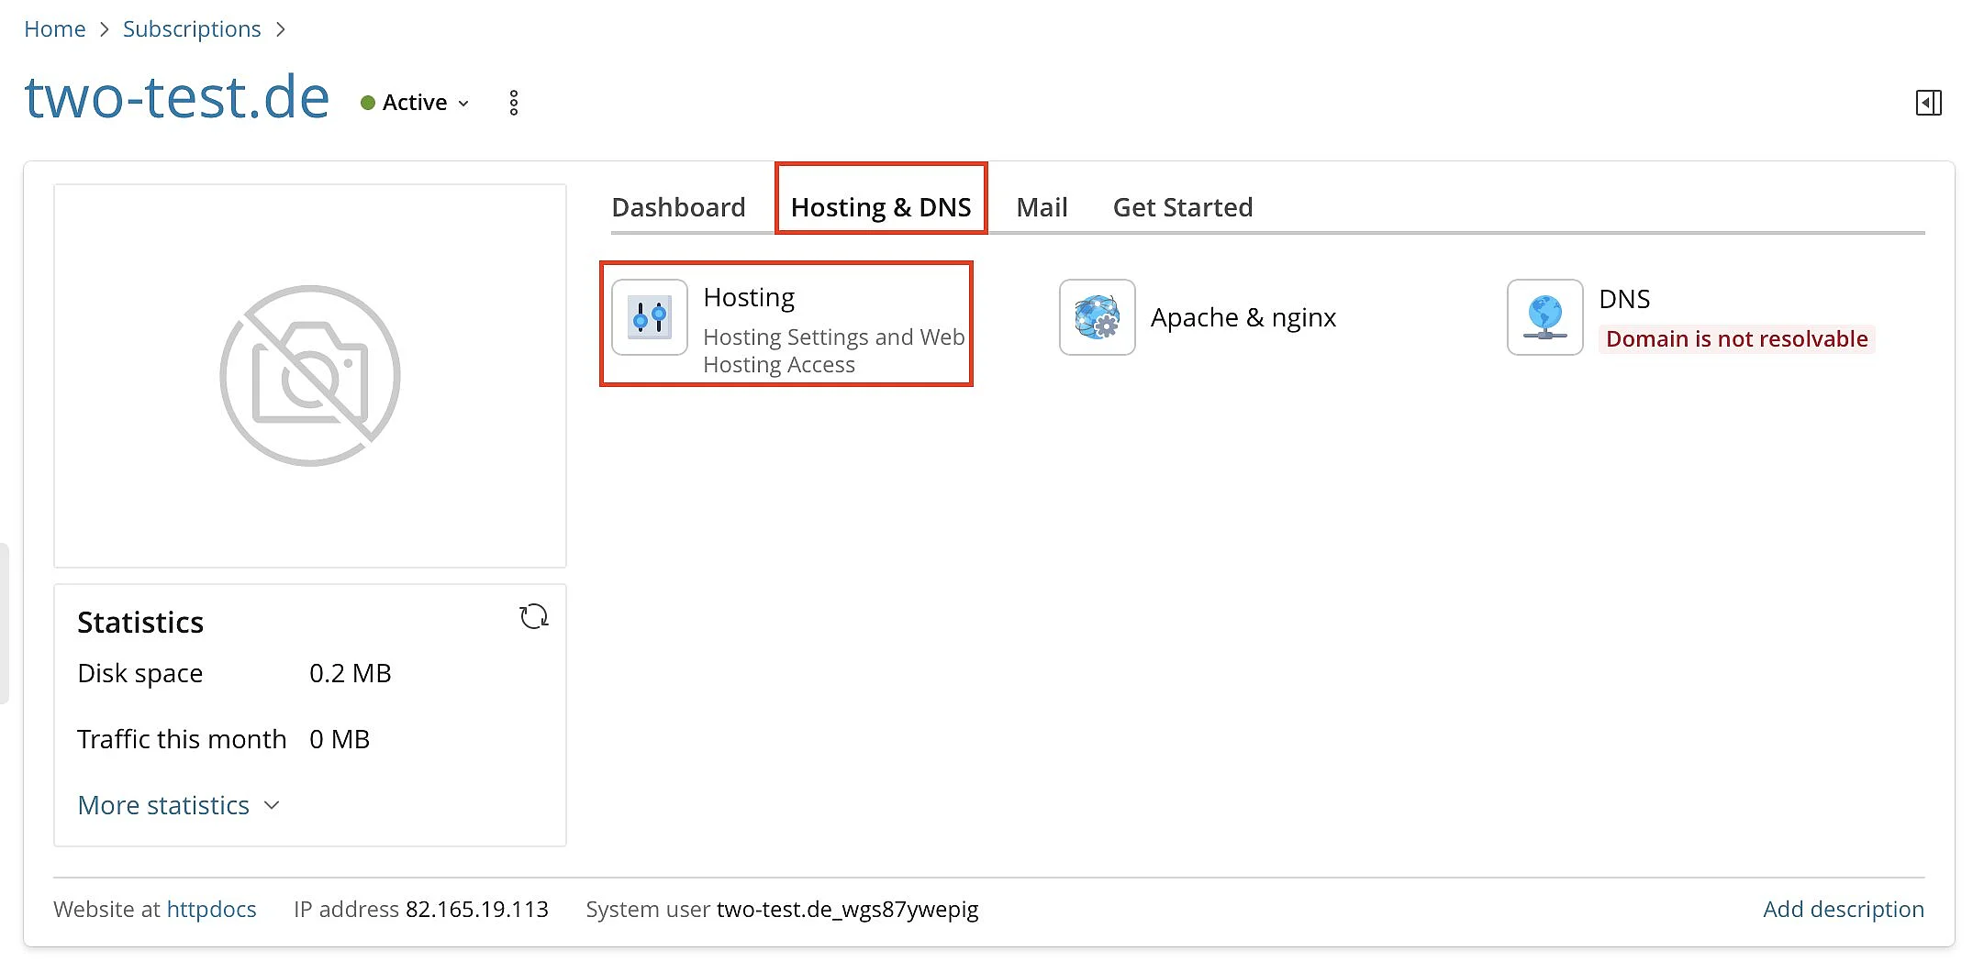The image size is (1973, 961).
Task: Refresh statistics with the circular arrows icon
Action: tap(534, 616)
